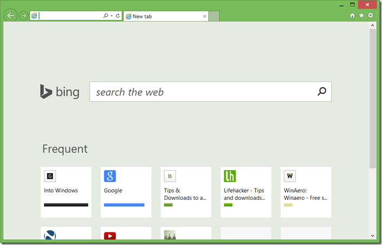
Task: Click the green Lifehacker lh icon
Action: (230, 176)
